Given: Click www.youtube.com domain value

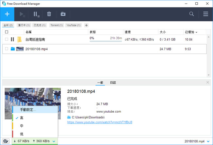Looking at the screenshot, I should coord(109,112).
